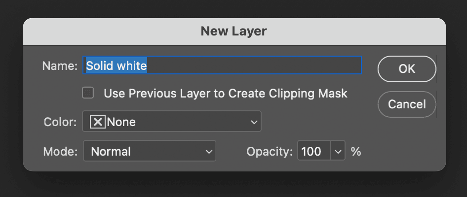The height and width of the screenshot is (197, 467).
Task: Click the chevron arrow in Mode dropdown
Action: [x=209, y=152]
